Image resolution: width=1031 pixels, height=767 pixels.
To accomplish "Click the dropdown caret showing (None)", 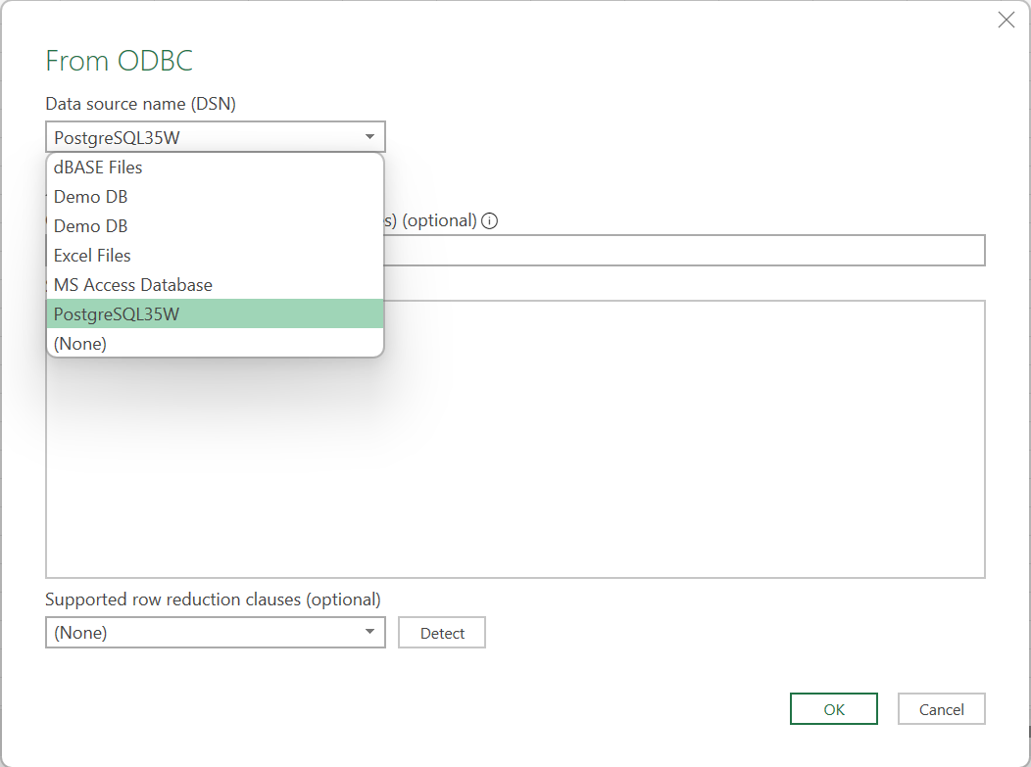I will click(x=369, y=632).
